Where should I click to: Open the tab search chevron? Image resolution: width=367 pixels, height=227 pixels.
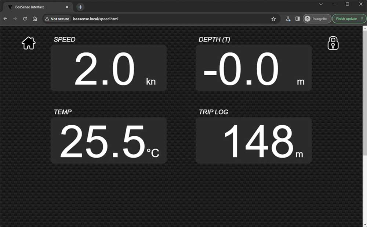(x=321, y=4)
